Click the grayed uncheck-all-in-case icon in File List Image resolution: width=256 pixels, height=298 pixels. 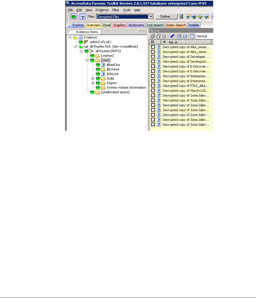[x=165, y=36]
